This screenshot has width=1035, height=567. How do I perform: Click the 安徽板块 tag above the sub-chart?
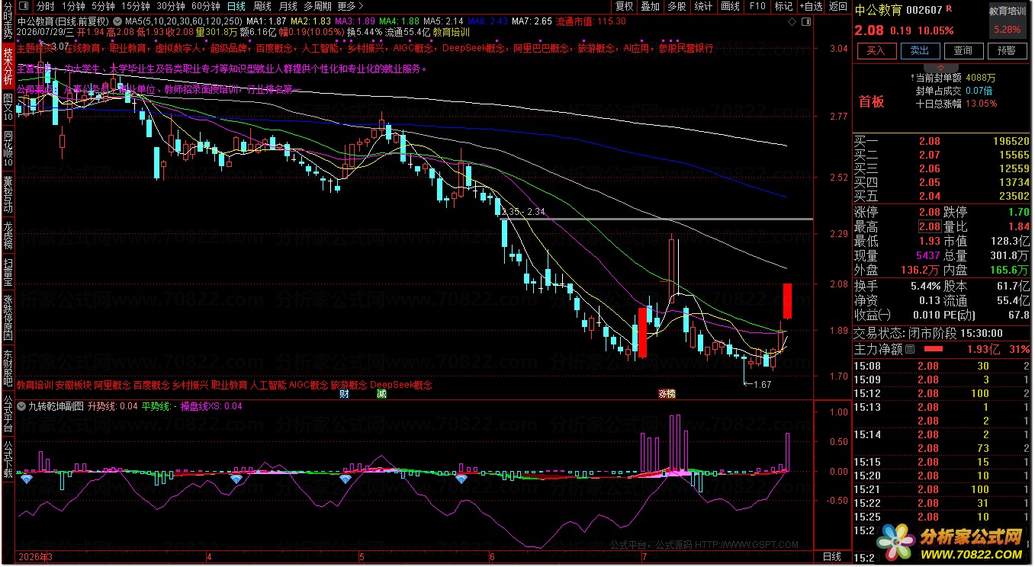(x=73, y=385)
